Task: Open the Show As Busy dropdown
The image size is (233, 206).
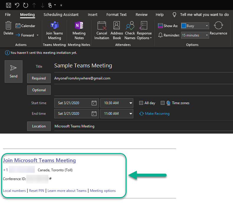Action: (x=207, y=26)
